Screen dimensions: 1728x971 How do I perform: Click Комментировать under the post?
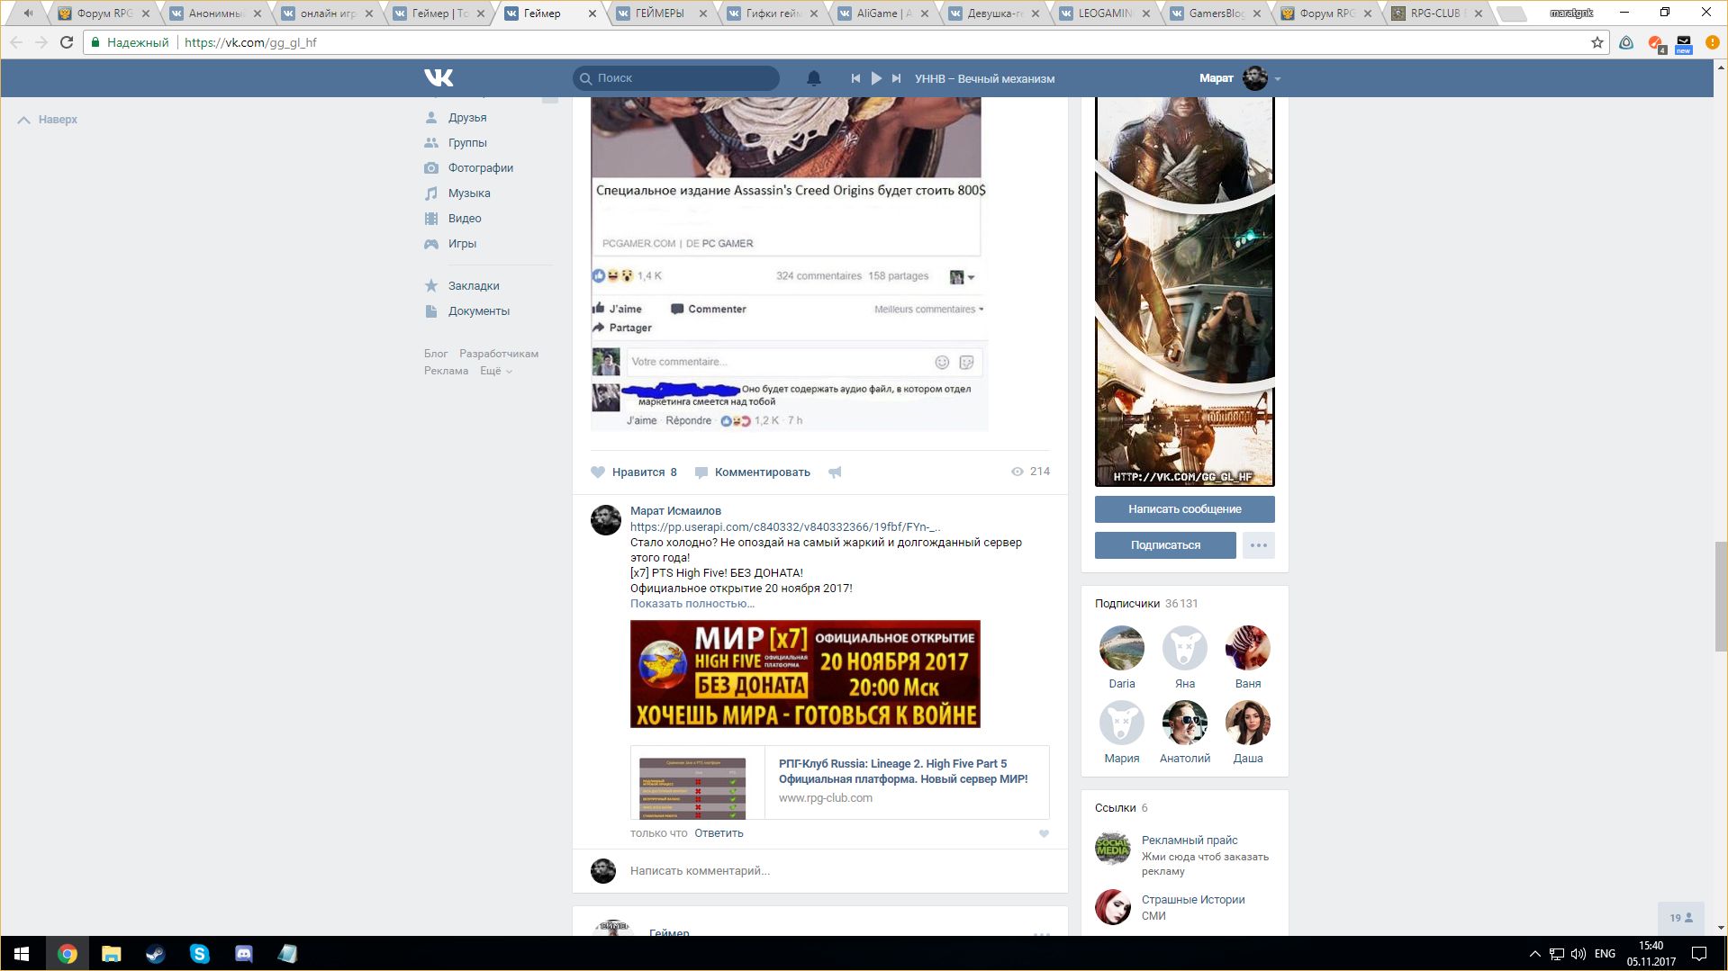(x=753, y=472)
